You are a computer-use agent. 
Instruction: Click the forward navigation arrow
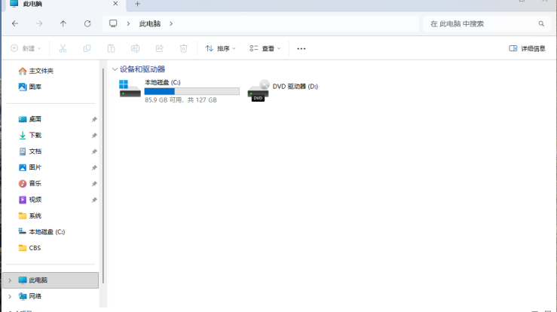pyautogui.click(x=39, y=23)
